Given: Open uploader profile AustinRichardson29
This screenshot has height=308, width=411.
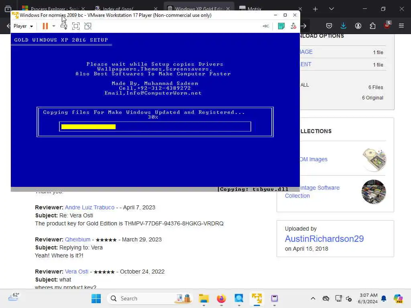Looking at the screenshot, I should tap(324, 239).
